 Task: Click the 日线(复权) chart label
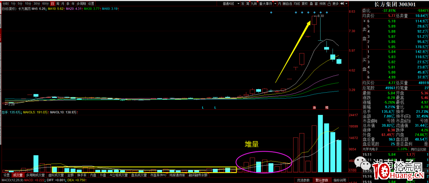tap(9, 9)
